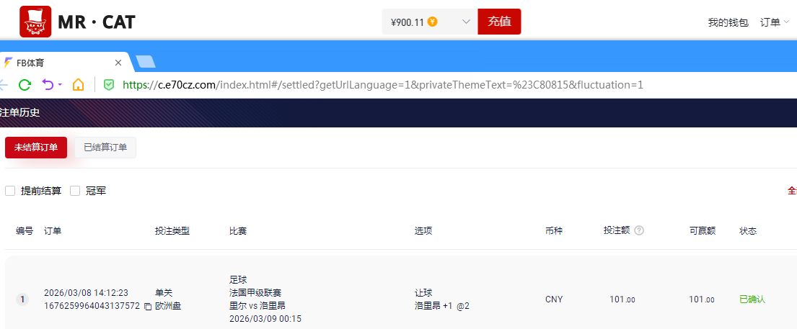The image size is (797, 329).
Task: Click the 欧洲盘 odds type text
Action: click(168, 306)
